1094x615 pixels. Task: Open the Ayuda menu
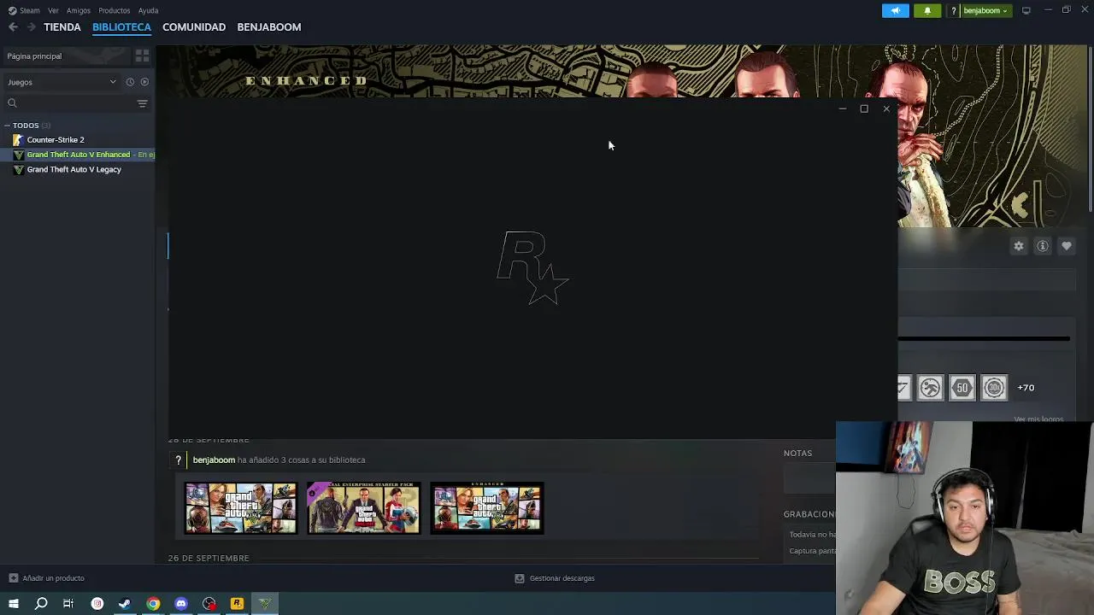point(148,10)
